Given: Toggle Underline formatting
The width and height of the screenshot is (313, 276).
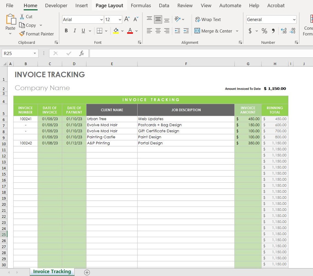Looking at the screenshot, I should pyautogui.click(x=83, y=31).
